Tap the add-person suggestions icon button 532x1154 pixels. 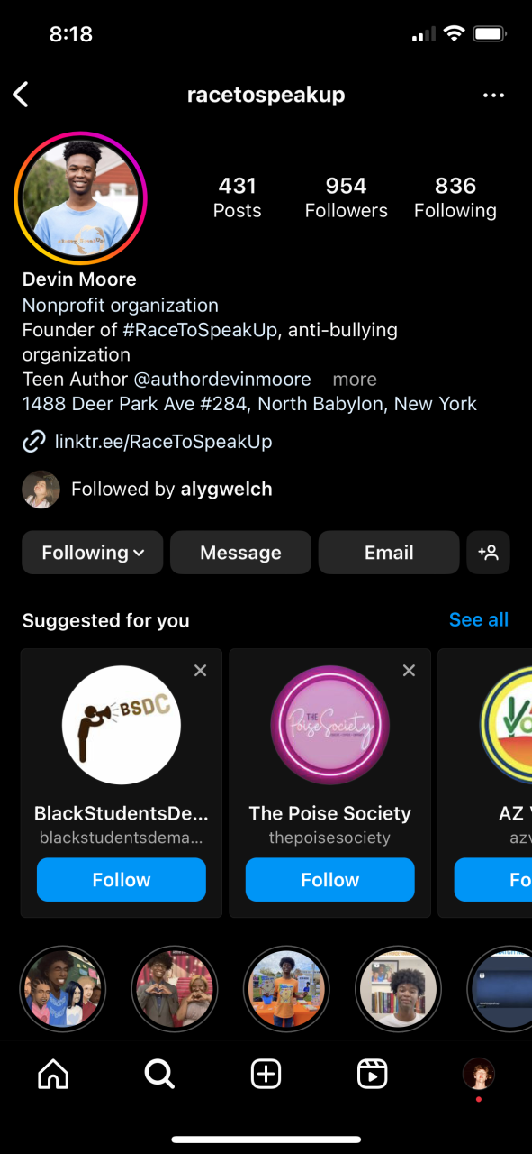point(488,553)
